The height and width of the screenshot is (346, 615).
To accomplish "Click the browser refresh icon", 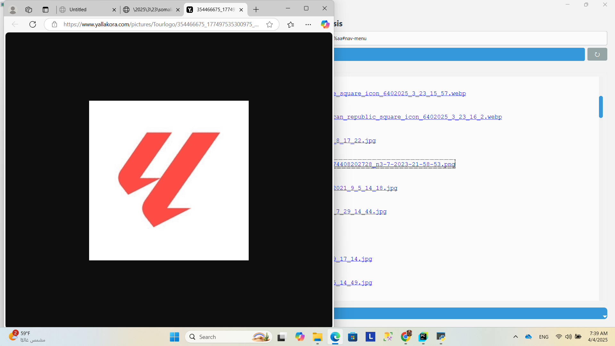I will pos(33,24).
